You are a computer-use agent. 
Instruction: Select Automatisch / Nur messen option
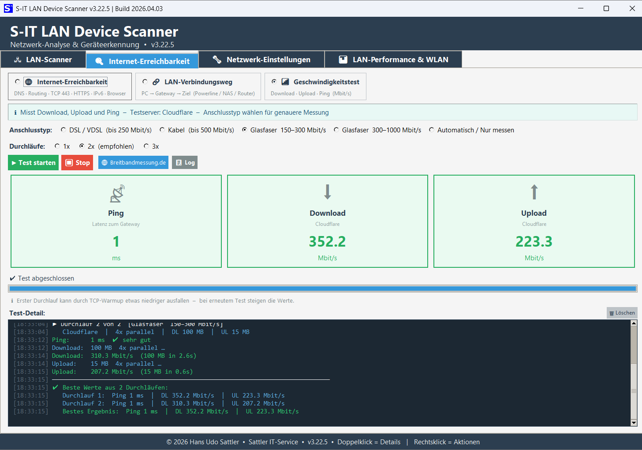point(432,130)
